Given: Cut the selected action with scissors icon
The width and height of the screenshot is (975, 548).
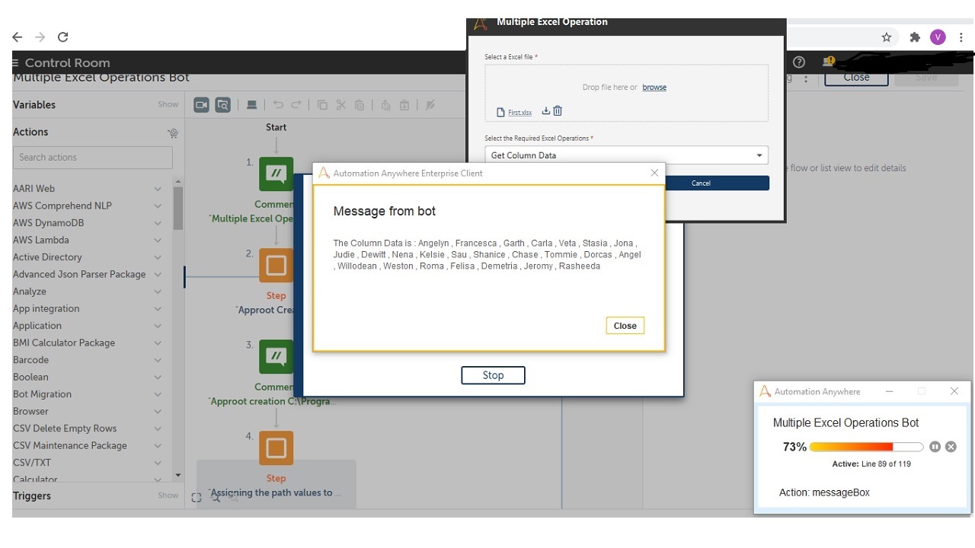Looking at the screenshot, I should tap(340, 105).
